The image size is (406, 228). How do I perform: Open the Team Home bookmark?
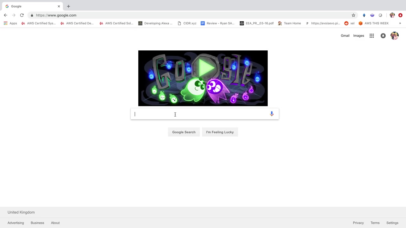coord(289,23)
